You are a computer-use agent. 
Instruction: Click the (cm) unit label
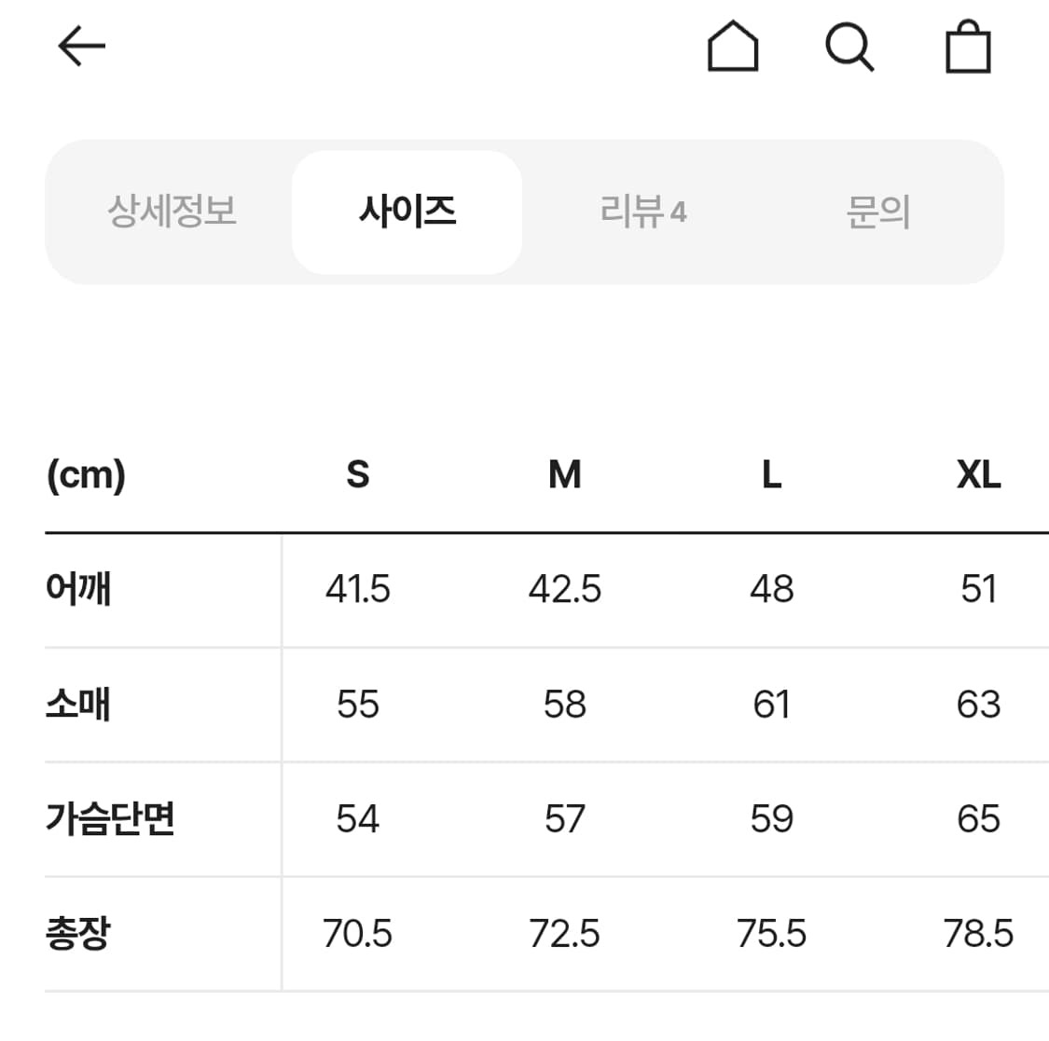pyautogui.click(x=86, y=476)
